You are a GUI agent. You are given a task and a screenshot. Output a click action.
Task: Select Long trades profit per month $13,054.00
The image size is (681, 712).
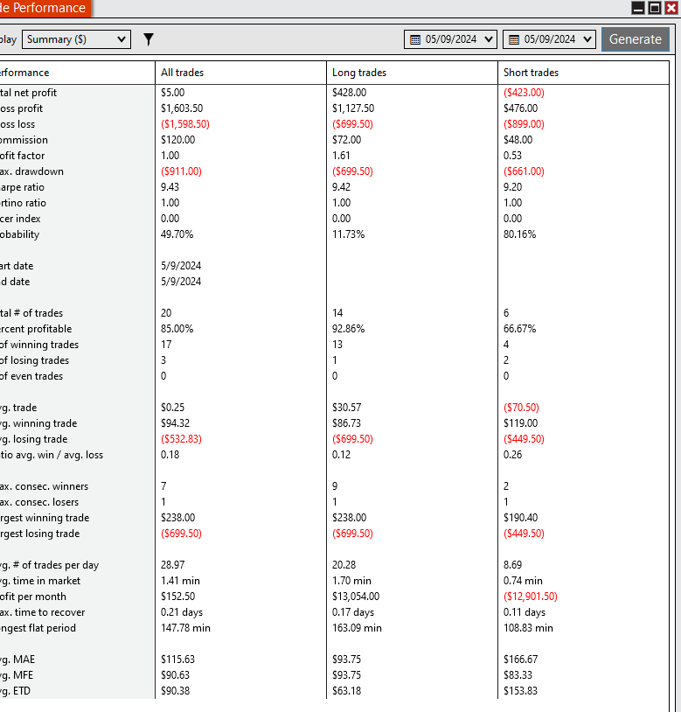(x=356, y=597)
